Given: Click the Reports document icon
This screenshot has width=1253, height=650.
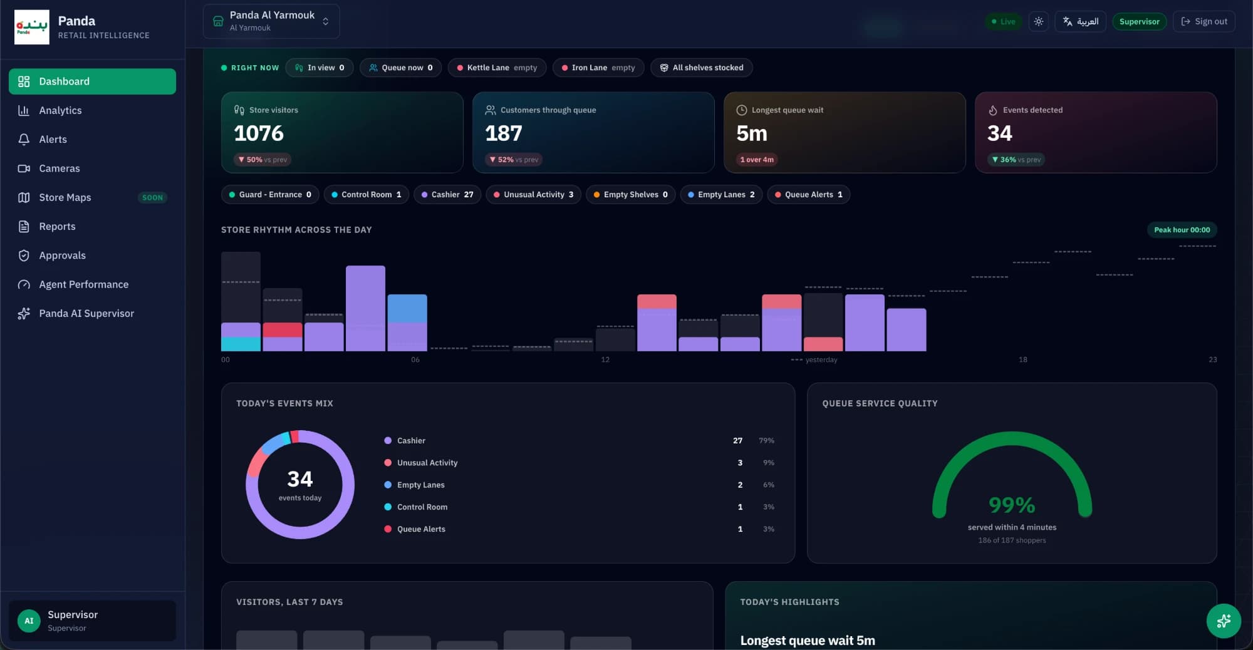Looking at the screenshot, I should [24, 226].
